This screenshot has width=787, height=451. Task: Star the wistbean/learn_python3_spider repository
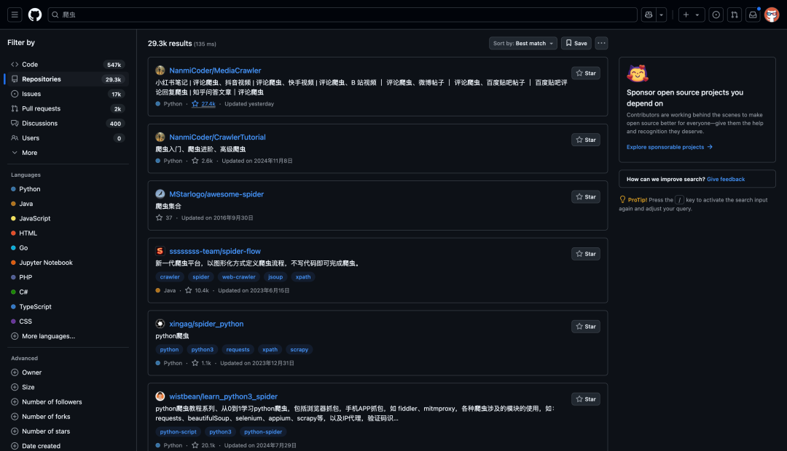(586, 399)
